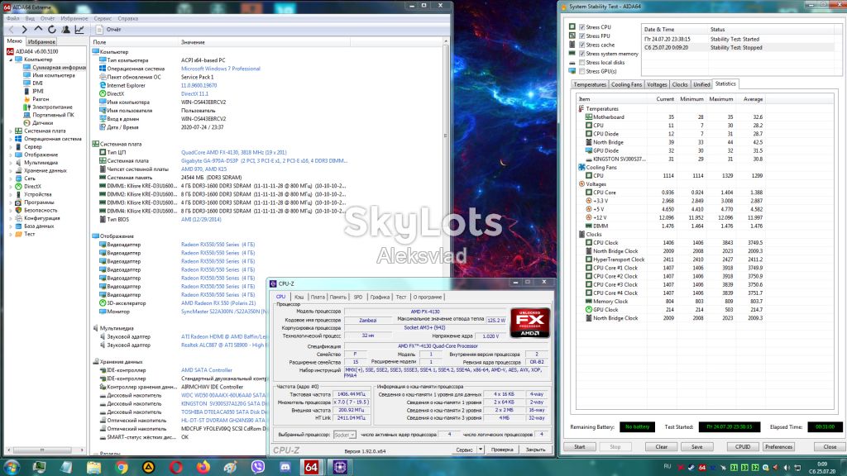
Task: Open Preferences in System Stability Test
Action: 778,447
